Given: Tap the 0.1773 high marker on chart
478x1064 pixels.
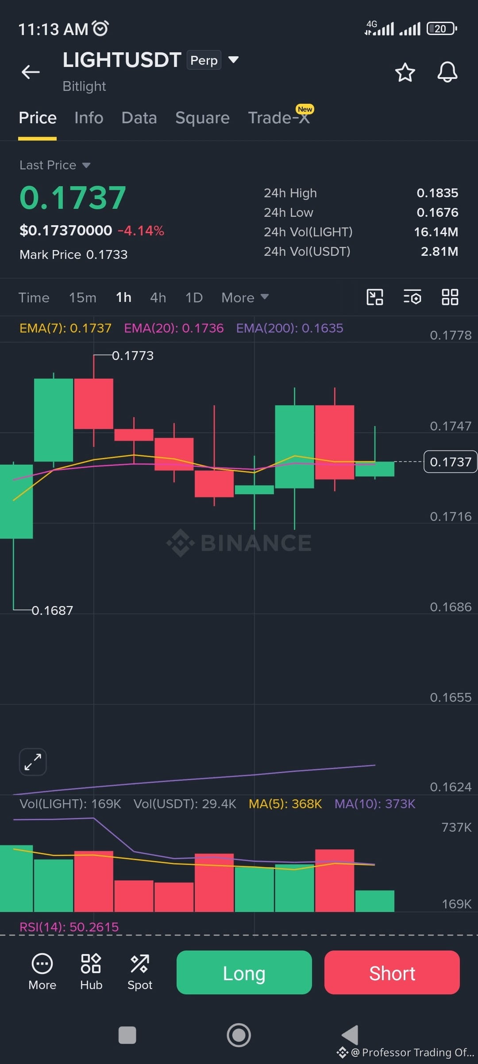Looking at the screenshot, I should click(133, 356).
